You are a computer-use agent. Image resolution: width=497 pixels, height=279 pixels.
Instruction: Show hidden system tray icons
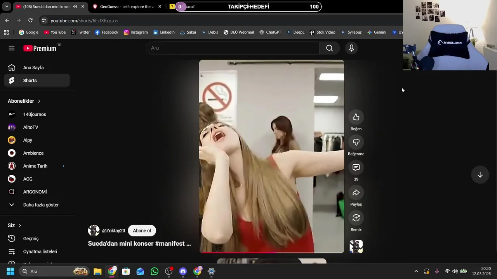coord(416,271)
